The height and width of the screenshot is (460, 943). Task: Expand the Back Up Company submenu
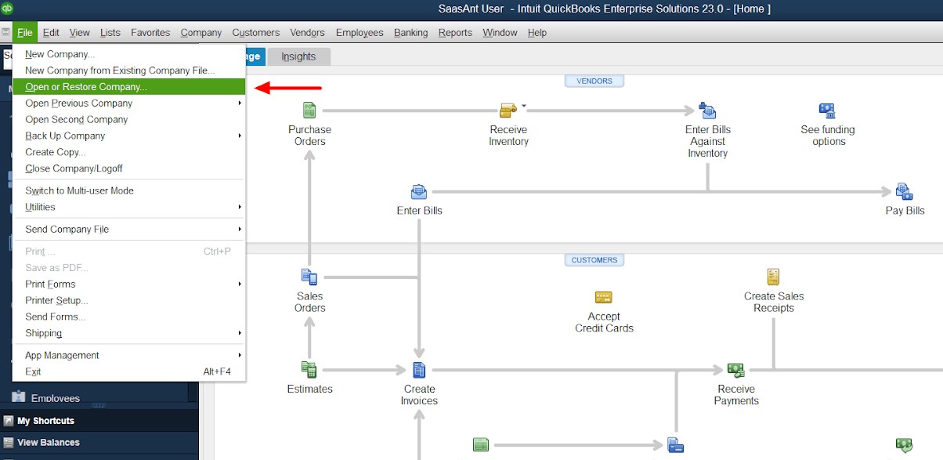[240, 136]
